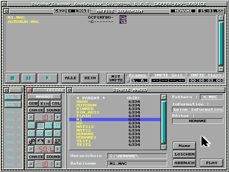Start playback with the play triangle button
This screenshot has height=172, width=229.
point(48,78)
